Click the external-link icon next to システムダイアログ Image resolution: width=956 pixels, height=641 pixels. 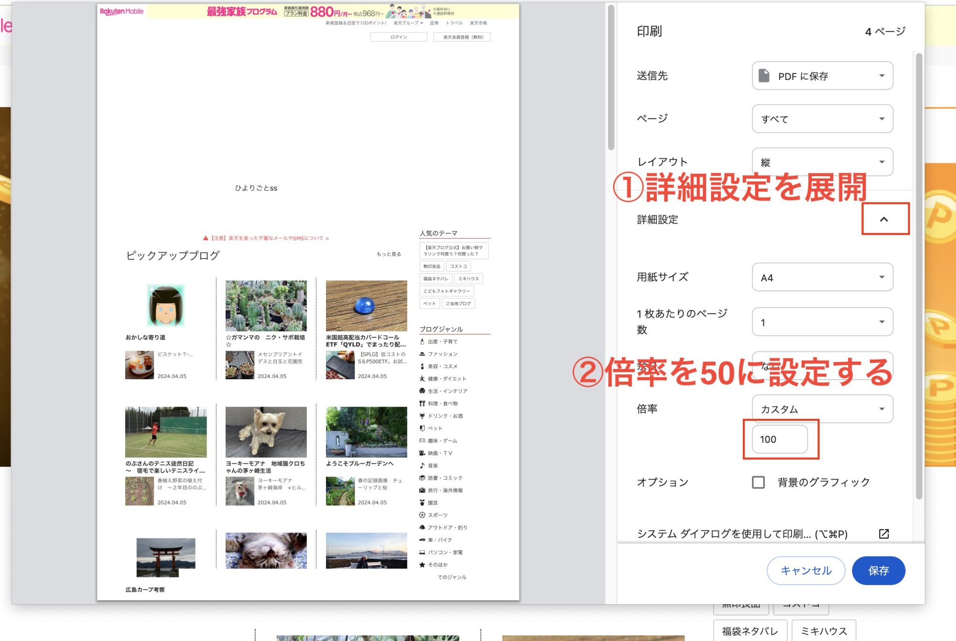coord(883,534)
